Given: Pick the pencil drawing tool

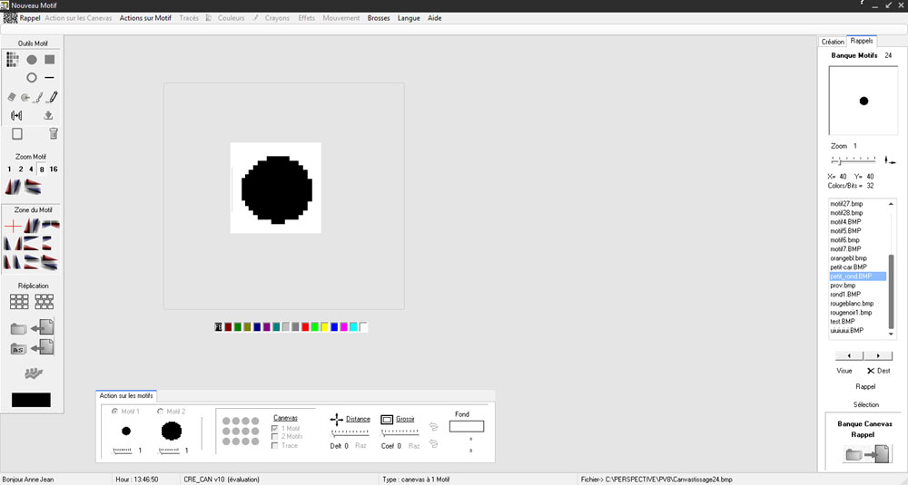Looking at the screenshot, I should coord(54,97).
